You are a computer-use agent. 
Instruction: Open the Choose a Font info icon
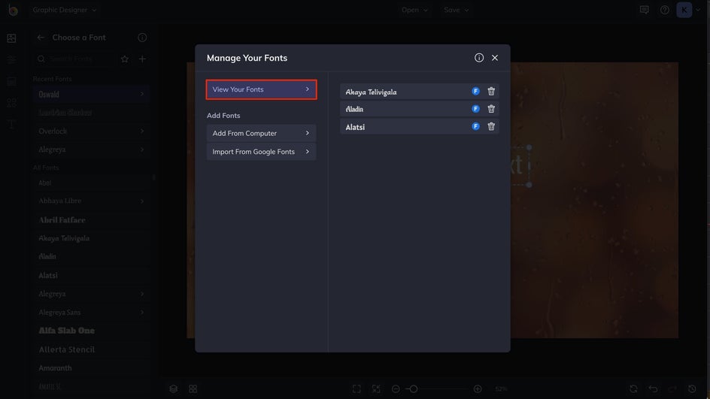click(142, 38)
